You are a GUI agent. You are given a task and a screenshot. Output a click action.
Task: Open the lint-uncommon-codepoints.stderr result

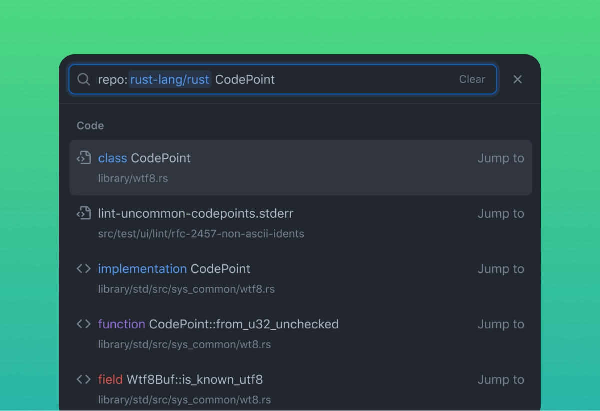(x=300, y=223)
